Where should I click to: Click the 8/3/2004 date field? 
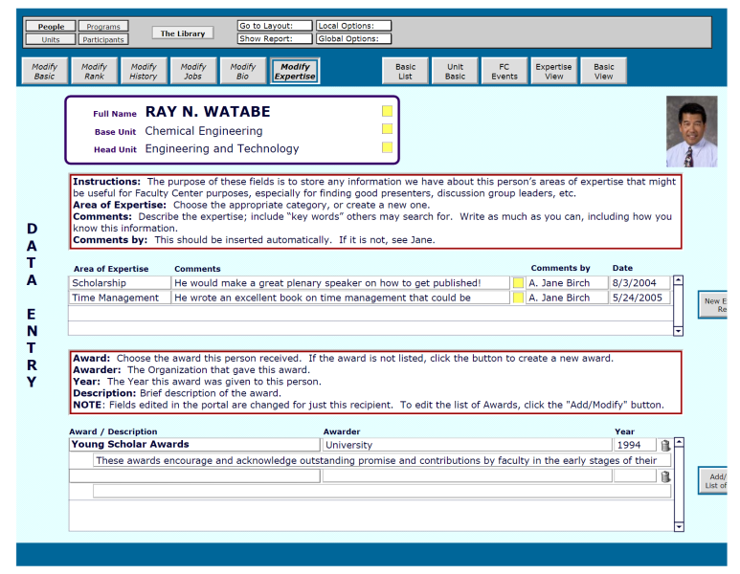click(639, 283)
